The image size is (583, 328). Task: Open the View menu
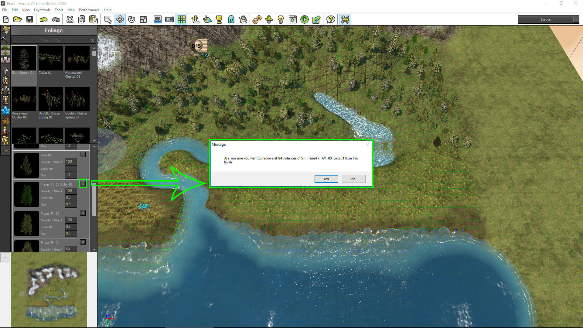pos(26,10)
